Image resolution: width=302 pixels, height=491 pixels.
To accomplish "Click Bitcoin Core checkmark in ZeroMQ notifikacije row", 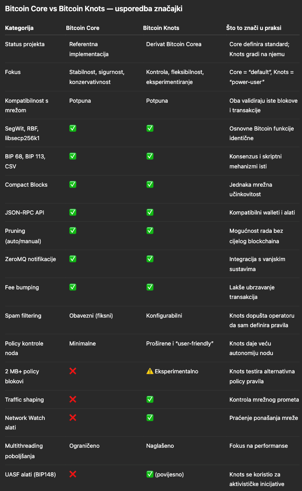I will (x=73, y=259).
